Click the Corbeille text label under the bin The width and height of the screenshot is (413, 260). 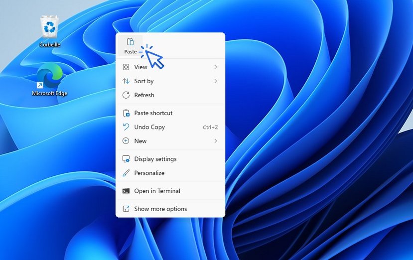50,45
